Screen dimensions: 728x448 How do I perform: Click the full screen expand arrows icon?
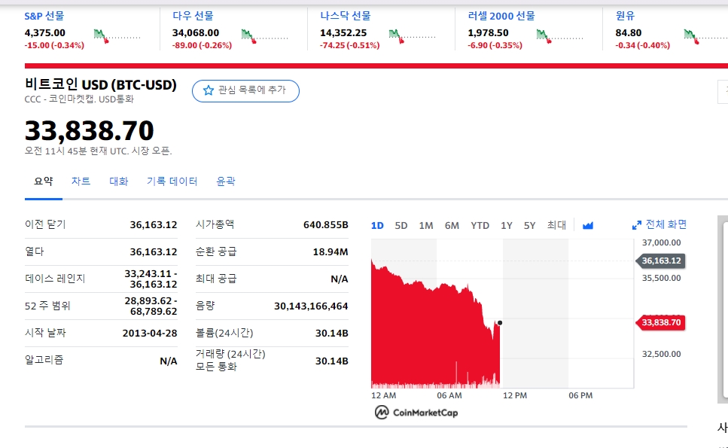pos(637,225)
